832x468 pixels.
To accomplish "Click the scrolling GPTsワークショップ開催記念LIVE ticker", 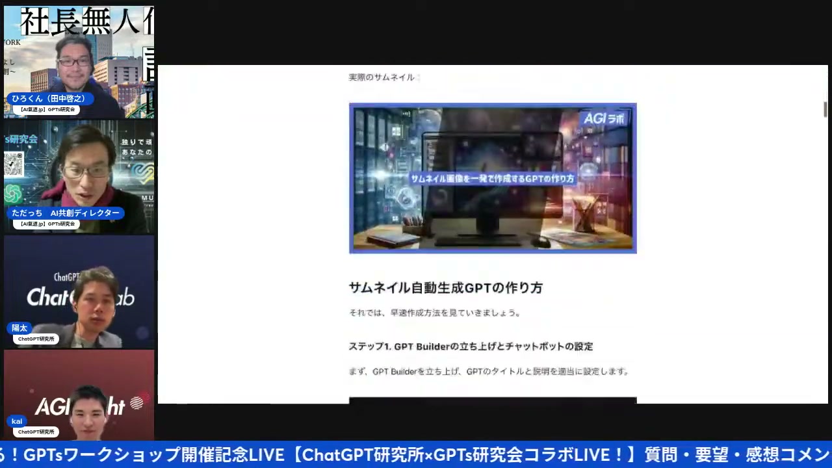I will [416, 455].
